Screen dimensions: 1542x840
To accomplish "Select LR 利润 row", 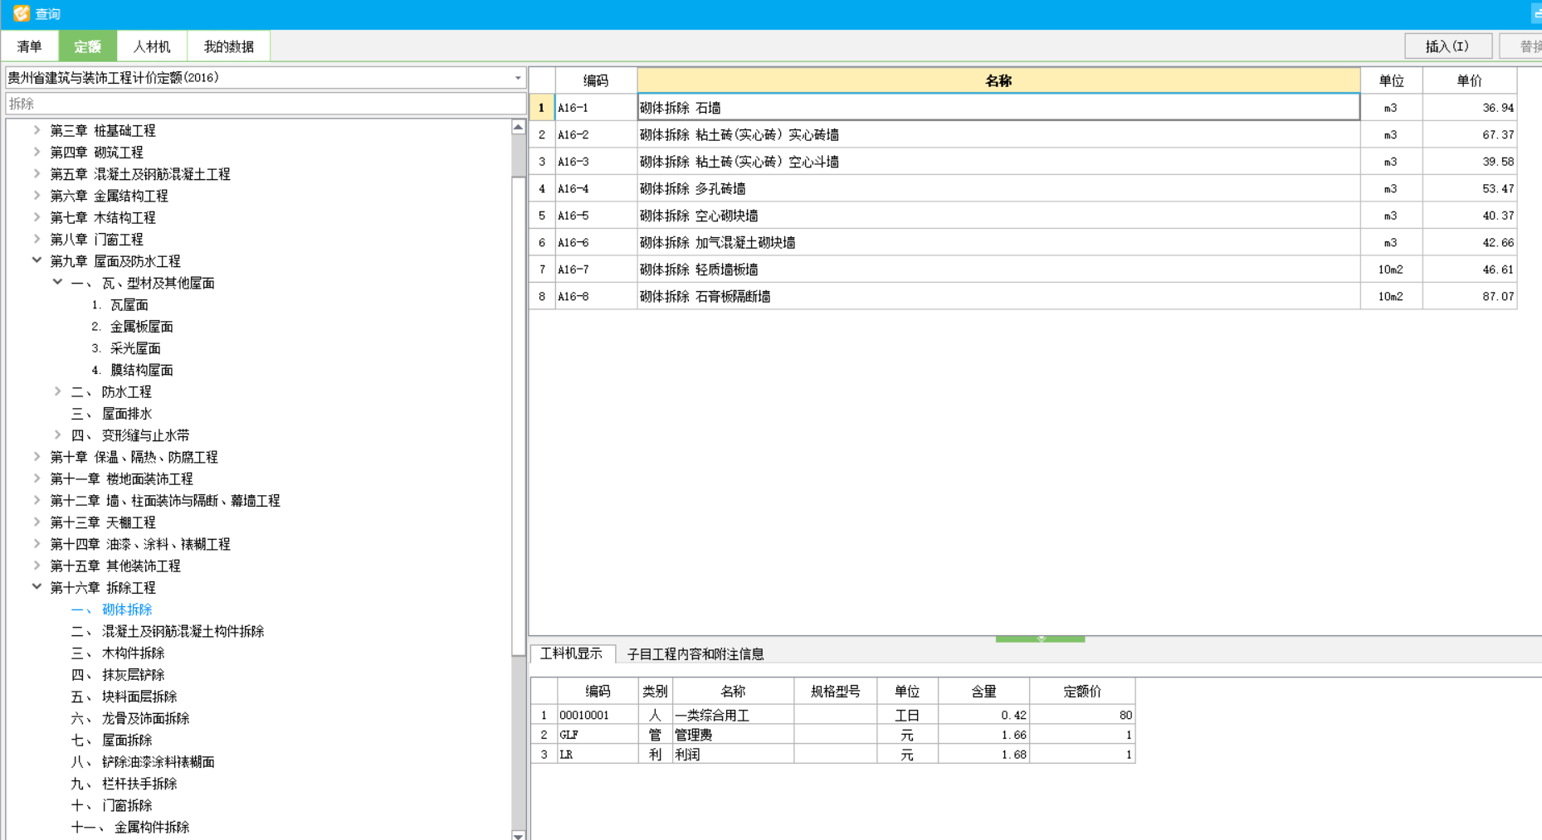I will [x=832, y=755].
